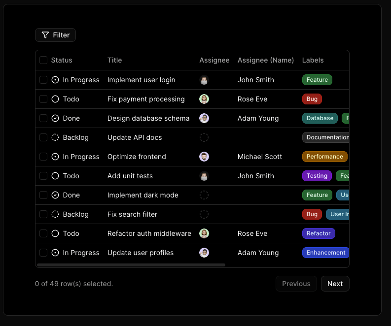Click John Smith's avatar in Add unit tests row
The image size is (391, 326).
tap(204, 176)
